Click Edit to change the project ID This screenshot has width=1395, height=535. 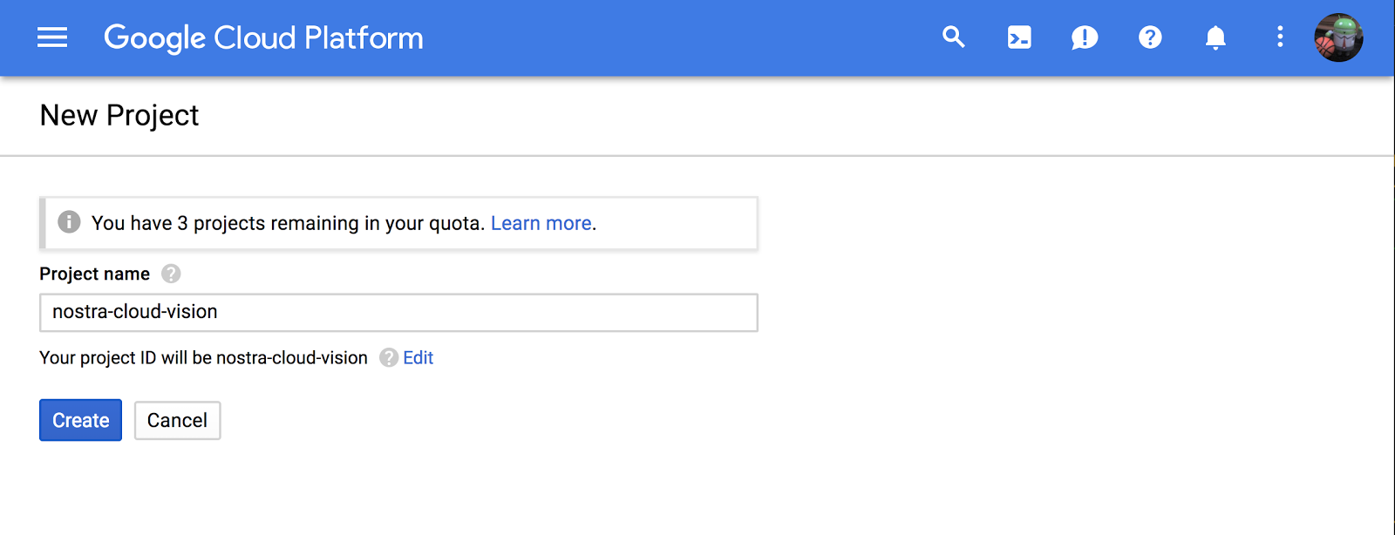click(x=418, y=357)
